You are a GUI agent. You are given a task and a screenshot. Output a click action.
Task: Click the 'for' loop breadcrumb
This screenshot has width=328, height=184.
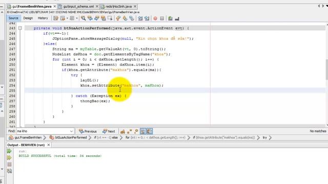[155, 137]
